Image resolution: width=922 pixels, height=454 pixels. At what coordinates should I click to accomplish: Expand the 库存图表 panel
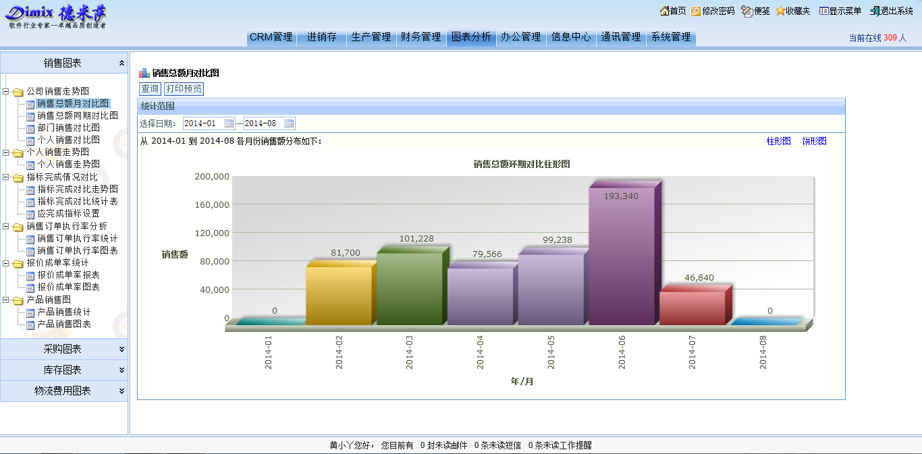(121, 370)
